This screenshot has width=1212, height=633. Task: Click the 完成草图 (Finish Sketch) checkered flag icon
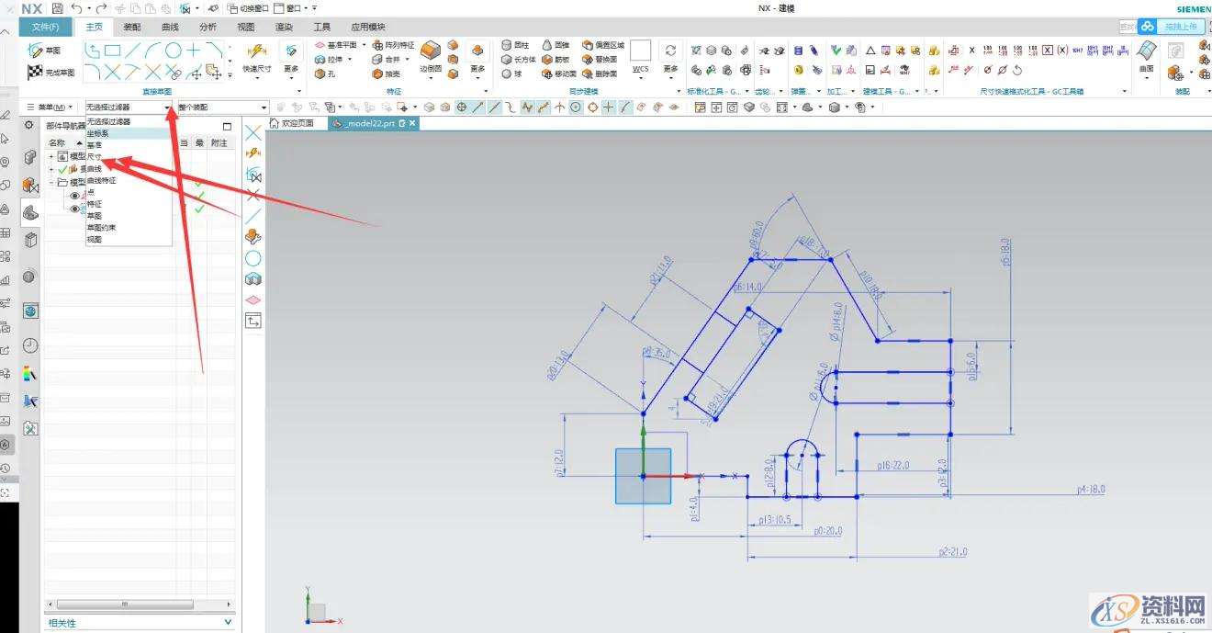coord(36,72)
